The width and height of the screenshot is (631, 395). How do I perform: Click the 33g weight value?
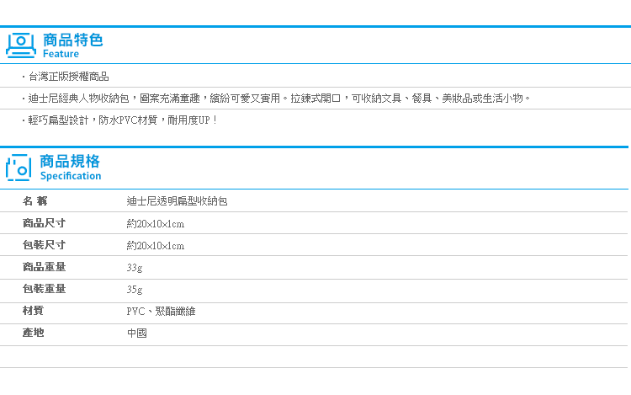point(135,267)
